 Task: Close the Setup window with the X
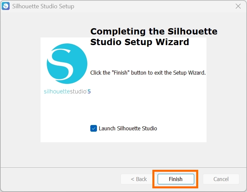(x=238, y=6)
